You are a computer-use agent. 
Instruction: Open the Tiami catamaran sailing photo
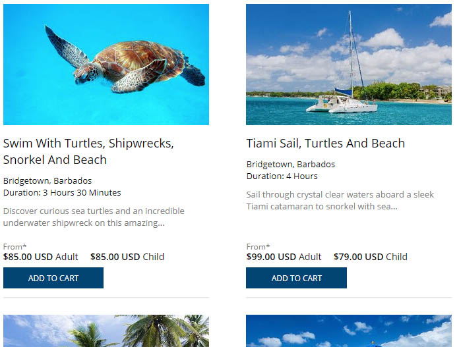pyautogui.click(x=349, y=65)
